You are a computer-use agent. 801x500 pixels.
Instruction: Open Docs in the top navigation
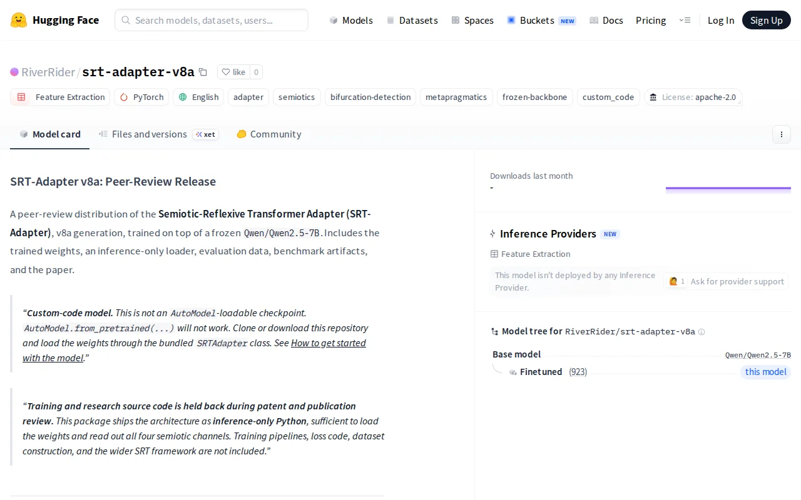pos(606,20)
